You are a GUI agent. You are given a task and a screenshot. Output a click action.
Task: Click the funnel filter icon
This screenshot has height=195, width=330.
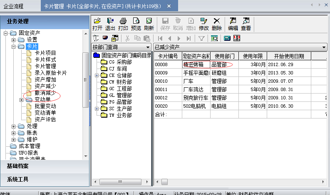coord(201,38)
